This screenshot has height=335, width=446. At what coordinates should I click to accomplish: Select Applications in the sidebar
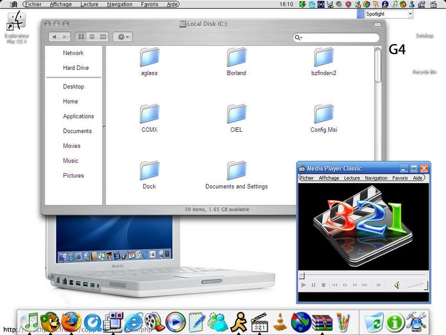79,116
